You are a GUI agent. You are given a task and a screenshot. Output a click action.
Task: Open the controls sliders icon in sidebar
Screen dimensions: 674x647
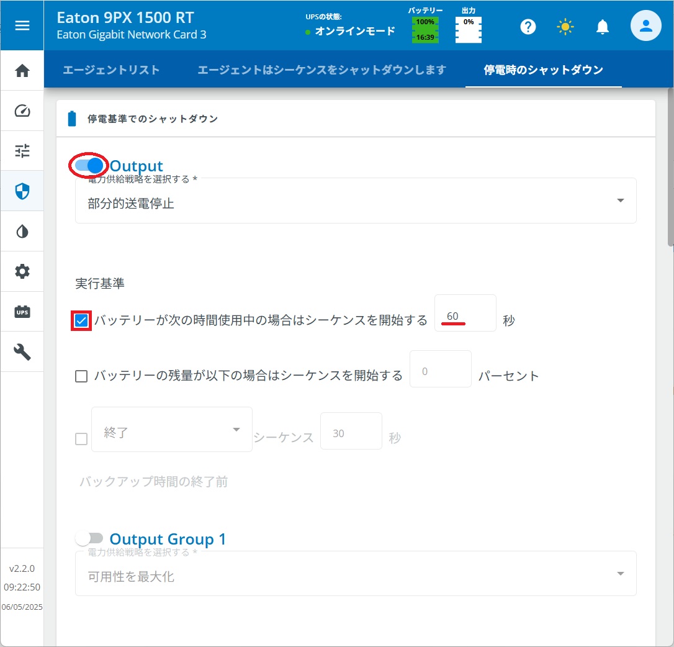click(x=22, y=150)
